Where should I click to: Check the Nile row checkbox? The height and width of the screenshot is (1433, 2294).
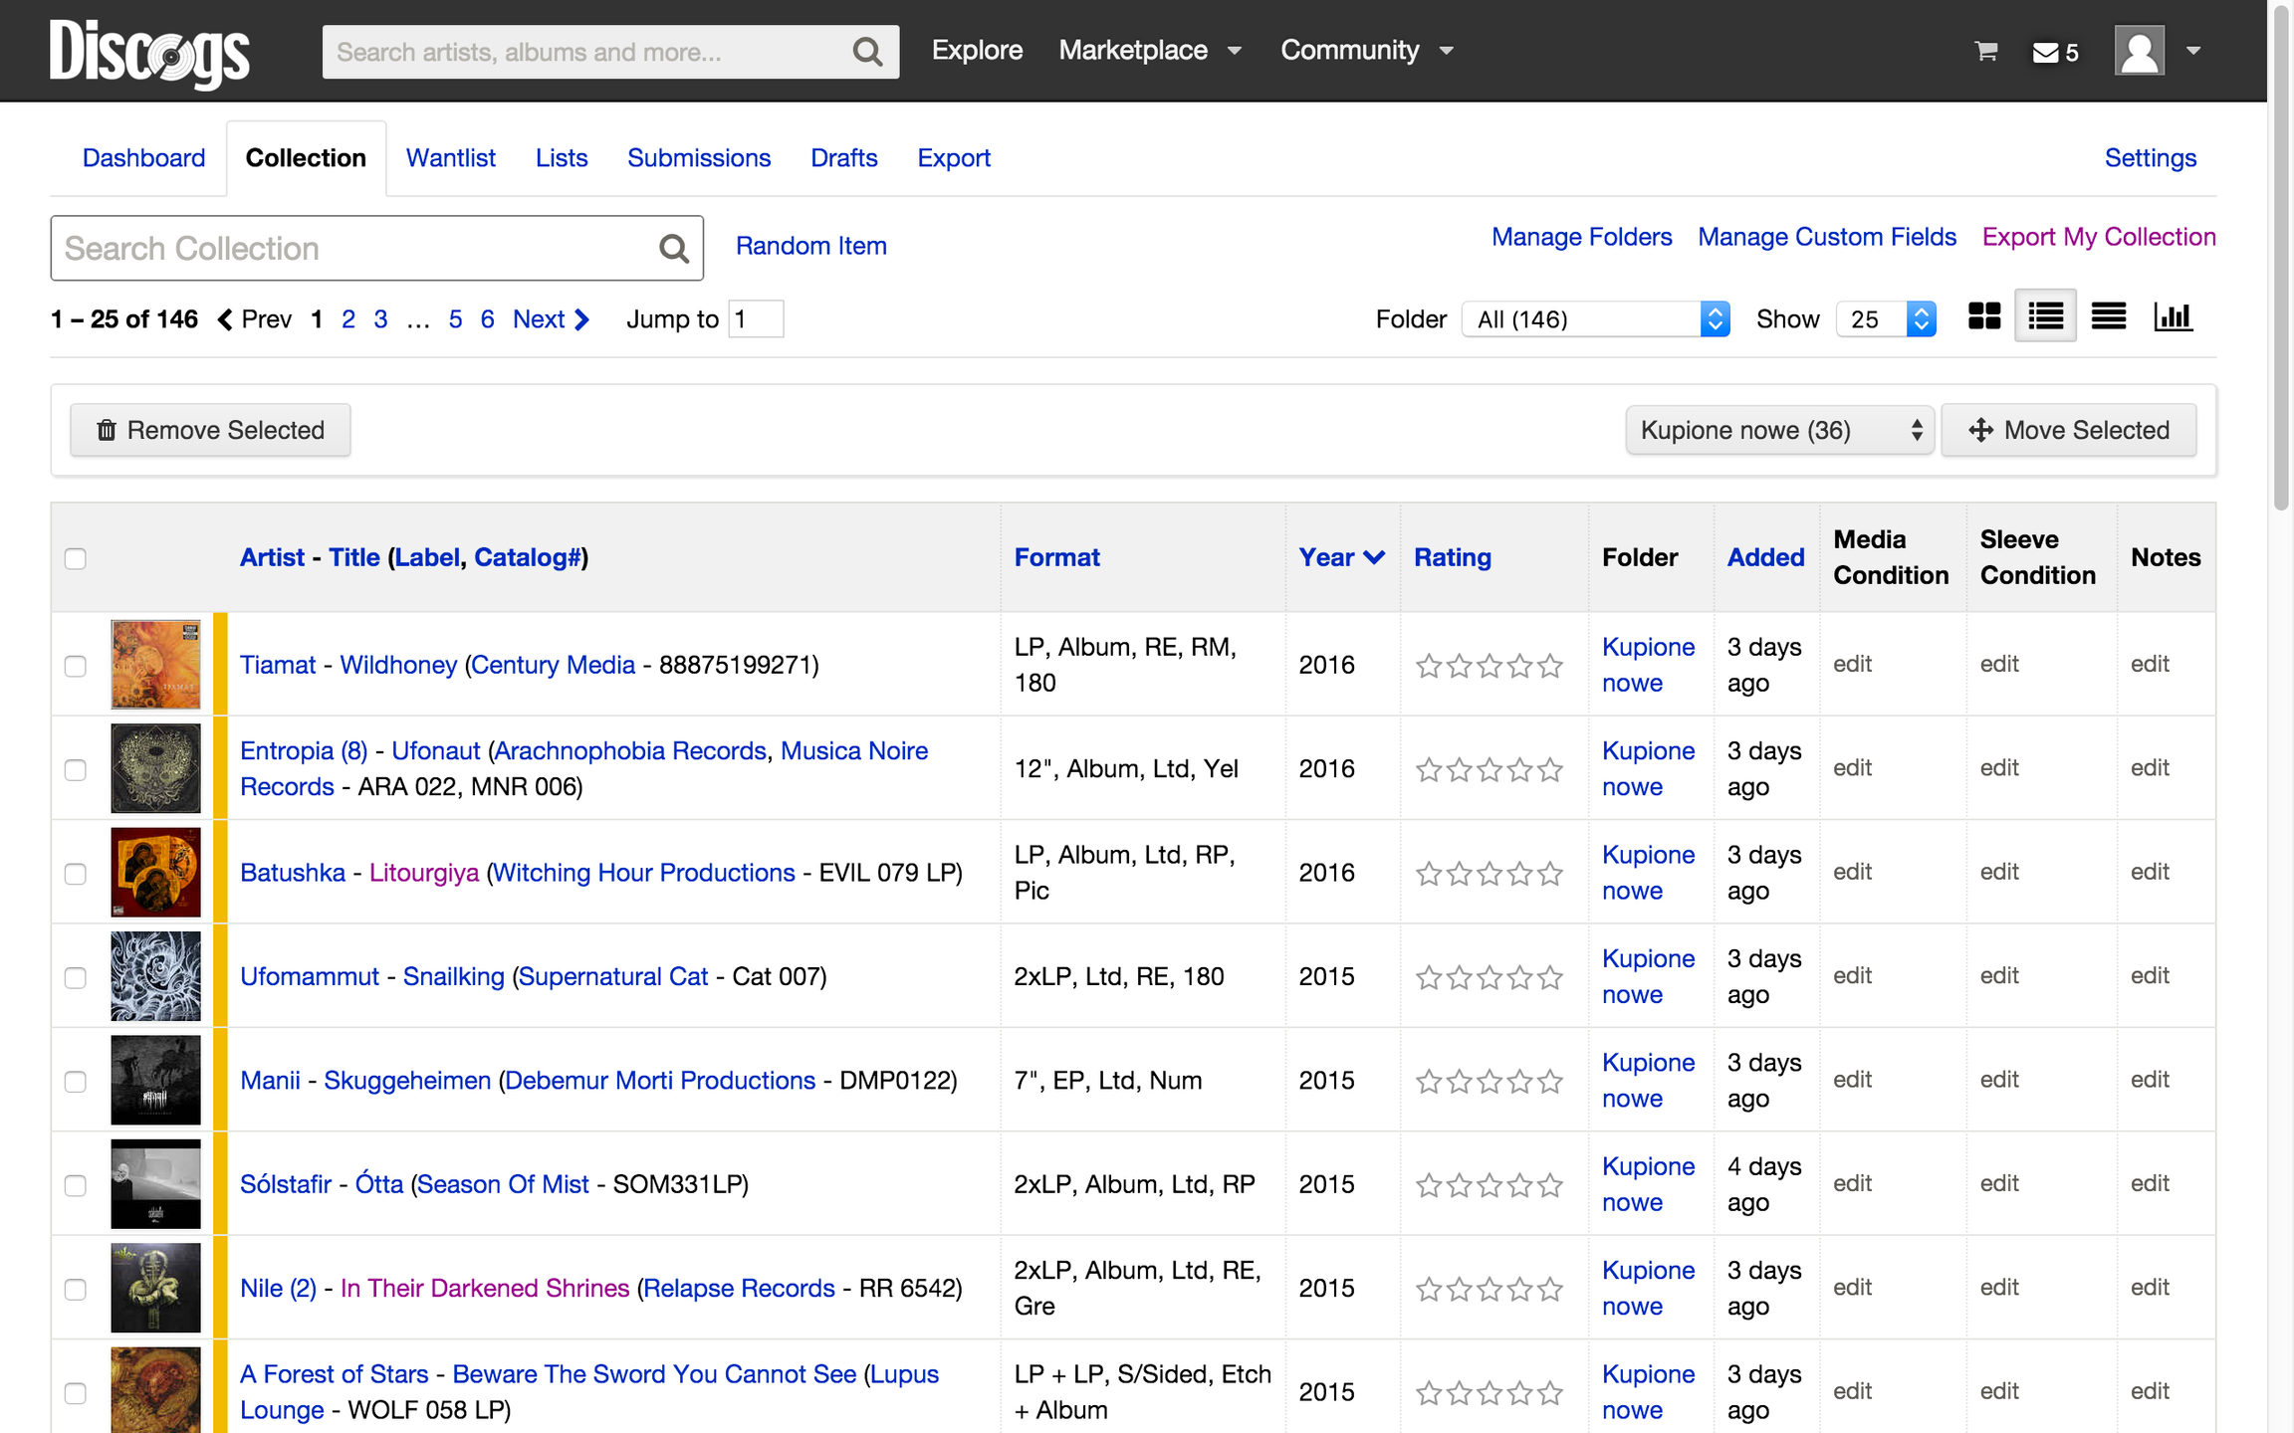pyautogui.click(x=76, y=1290)
